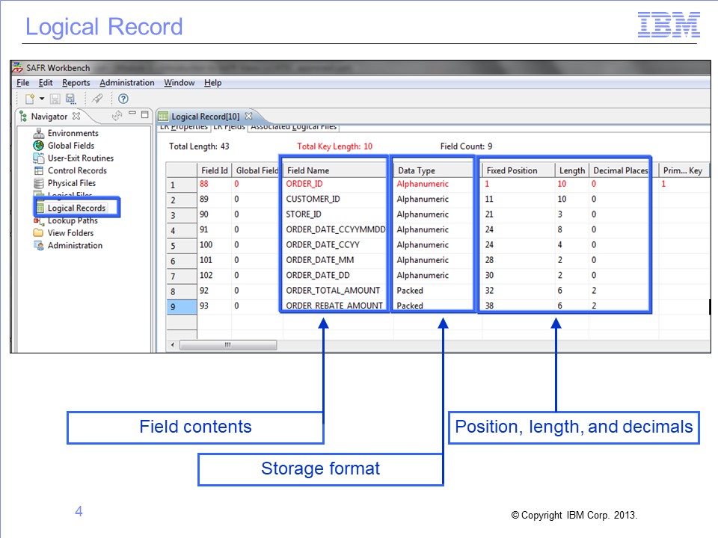
Task: Select Logical Records in Navigator
Action: click(x=76, y=208)
